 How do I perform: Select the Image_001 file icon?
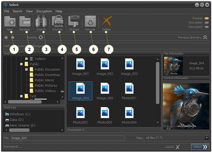[80, 64]
